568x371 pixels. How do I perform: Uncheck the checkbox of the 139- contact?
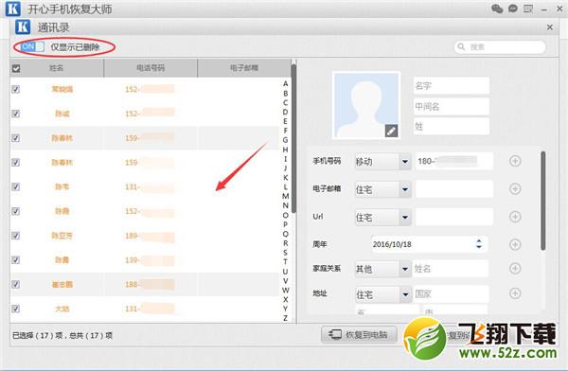pyautogui.click(x=15, y=259)
